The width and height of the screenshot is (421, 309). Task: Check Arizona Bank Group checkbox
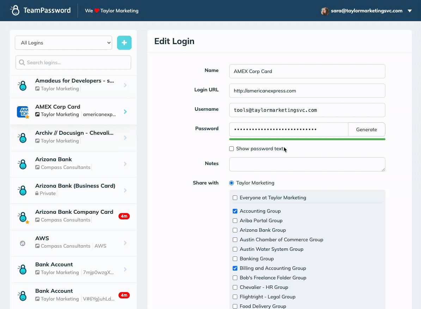[235, 230]
